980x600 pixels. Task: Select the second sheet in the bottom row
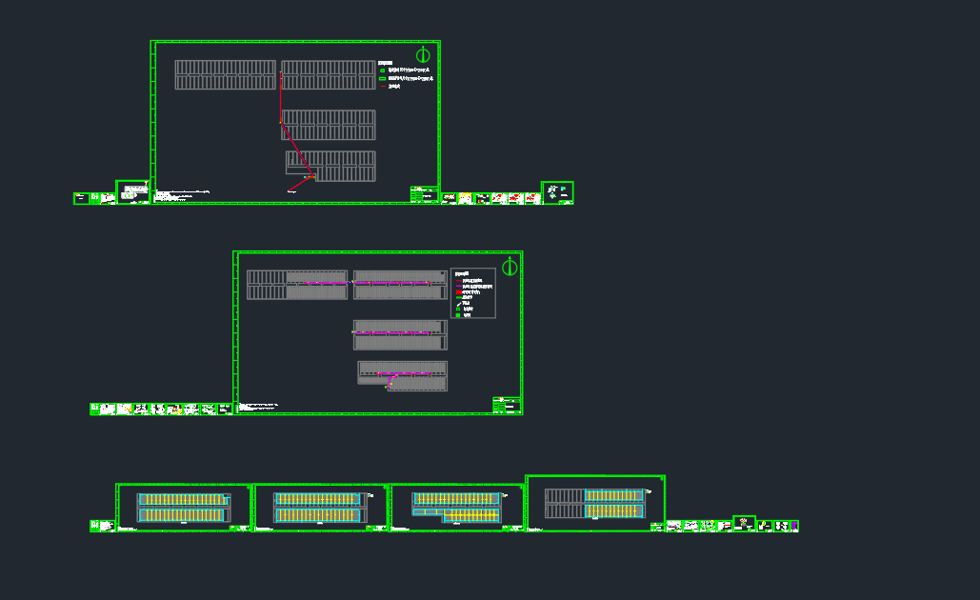tap(321, 507)
